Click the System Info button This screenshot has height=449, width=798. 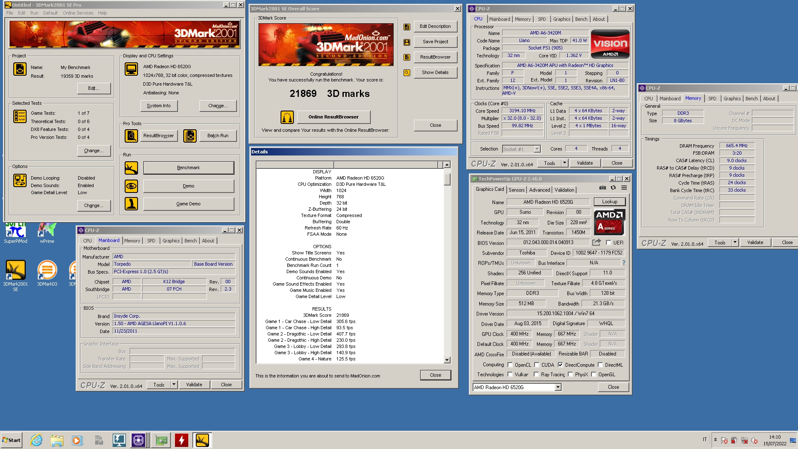point(159,106)
